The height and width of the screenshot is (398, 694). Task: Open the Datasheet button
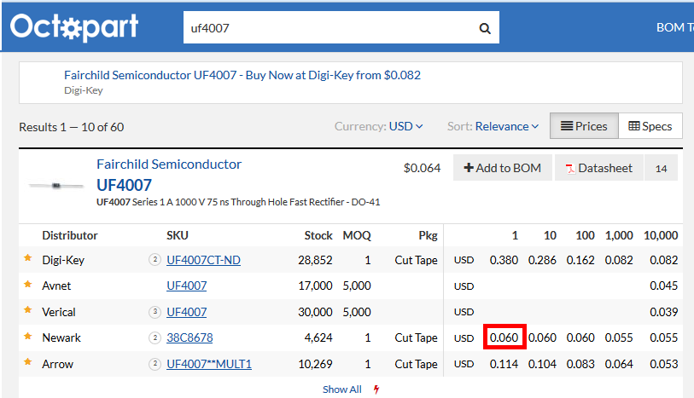[599, 168]
